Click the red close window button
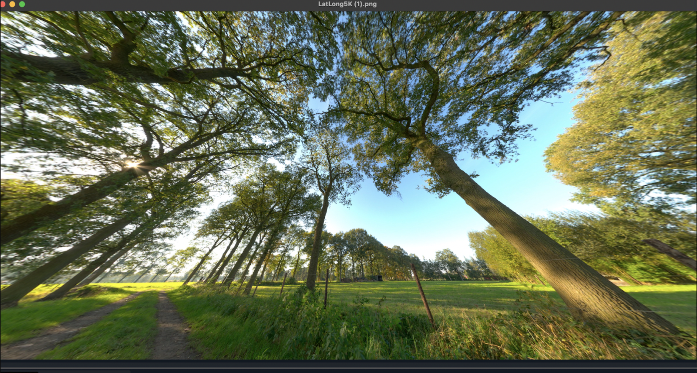This screenshot has width=697, height=373. 3,4
